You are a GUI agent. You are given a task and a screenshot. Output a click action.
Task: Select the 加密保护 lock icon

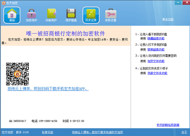coord(31,15)
